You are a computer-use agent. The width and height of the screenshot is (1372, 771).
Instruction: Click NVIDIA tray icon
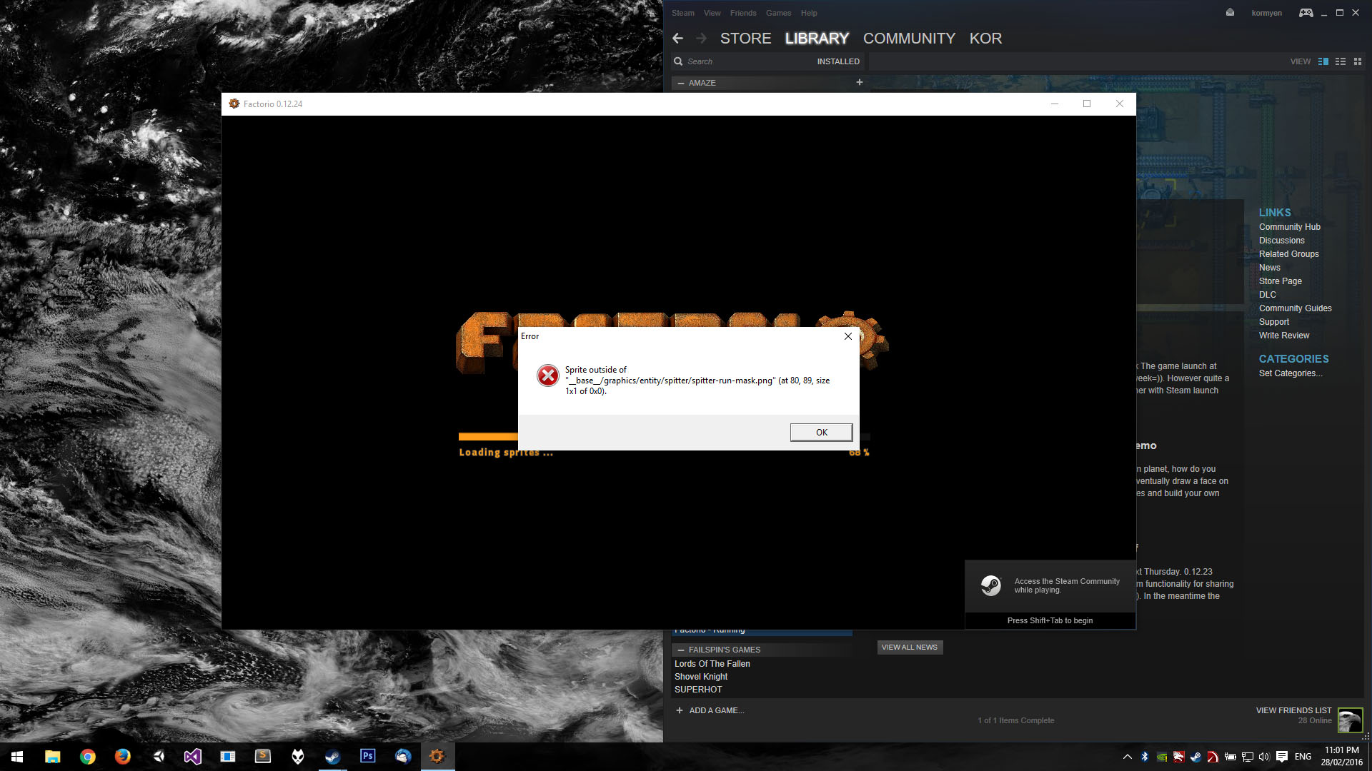pyautogui.click(x=1162, y=757)
